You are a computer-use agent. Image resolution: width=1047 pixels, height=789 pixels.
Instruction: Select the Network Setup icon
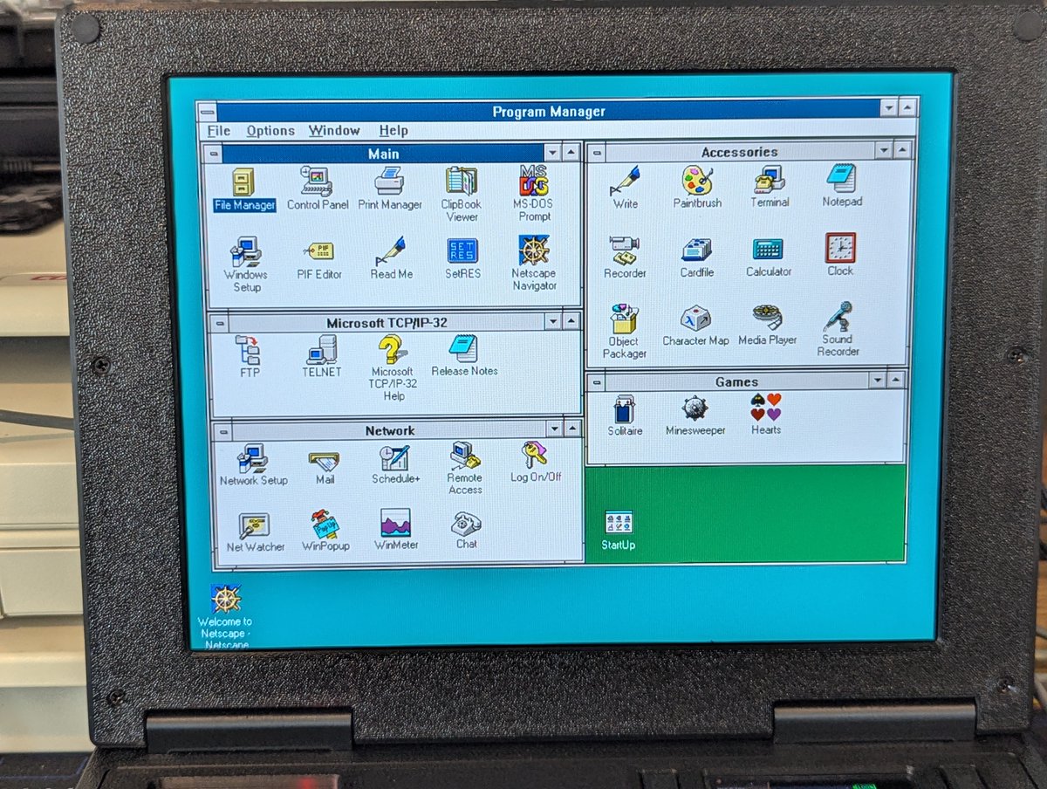click(252, 458)
